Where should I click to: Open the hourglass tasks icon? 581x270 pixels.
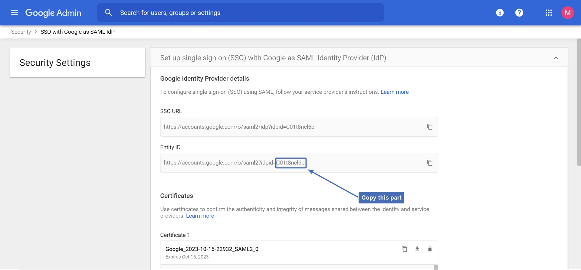click(500, 13)
